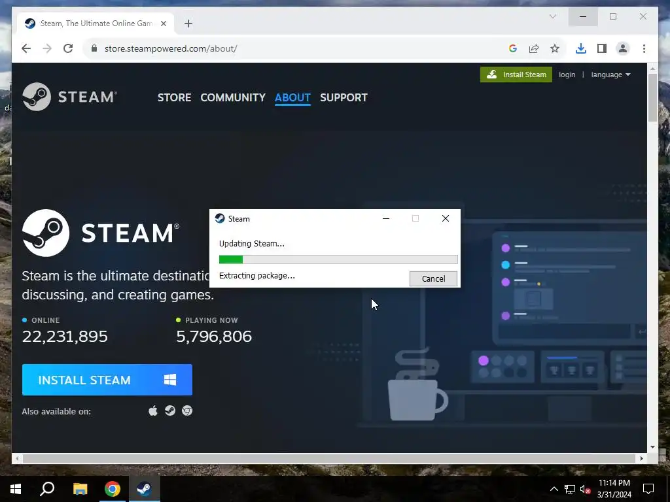Click the Google icon in the address bar
The width and height of the screenshot is (670, 502).
[513, 48]
